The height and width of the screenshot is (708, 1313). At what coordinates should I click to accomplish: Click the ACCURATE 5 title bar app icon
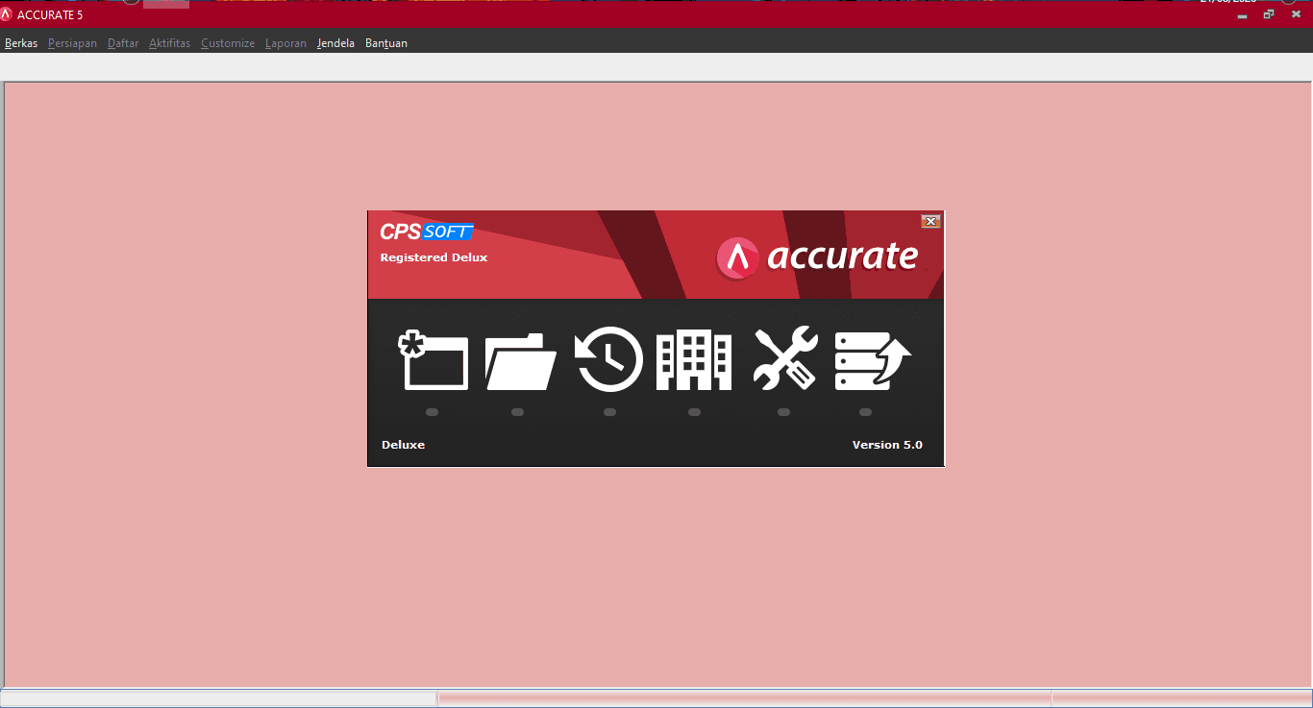(x=7, y=14)
